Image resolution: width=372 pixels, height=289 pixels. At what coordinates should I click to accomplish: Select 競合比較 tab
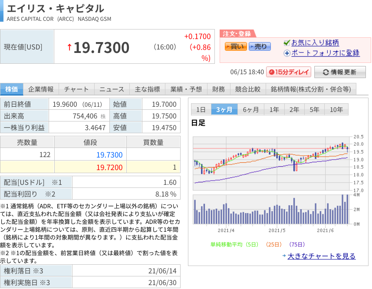[248, 89]
